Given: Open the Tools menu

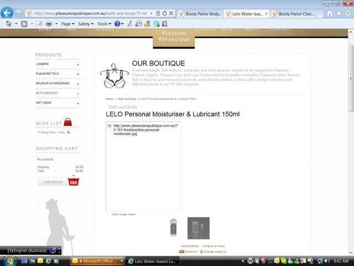Looking at the screenshot, I should coord(104,24).
